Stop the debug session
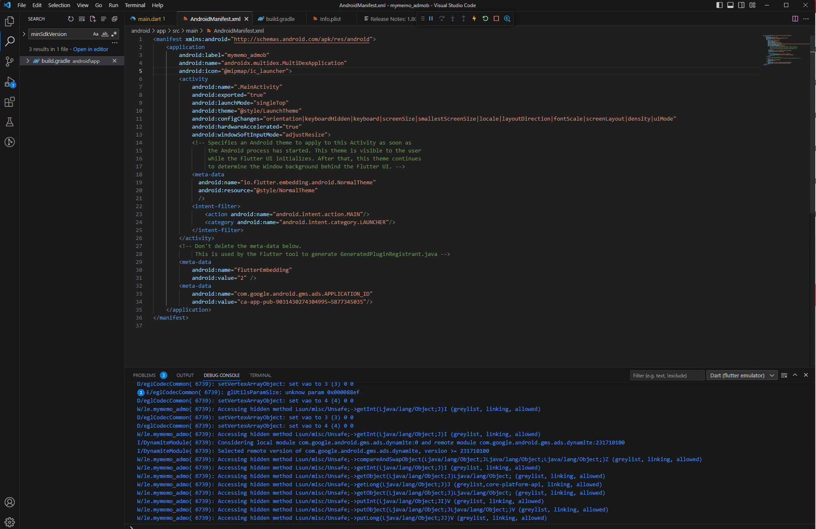Viewport: 816px width, 529px height. click(x=496, y=18)
